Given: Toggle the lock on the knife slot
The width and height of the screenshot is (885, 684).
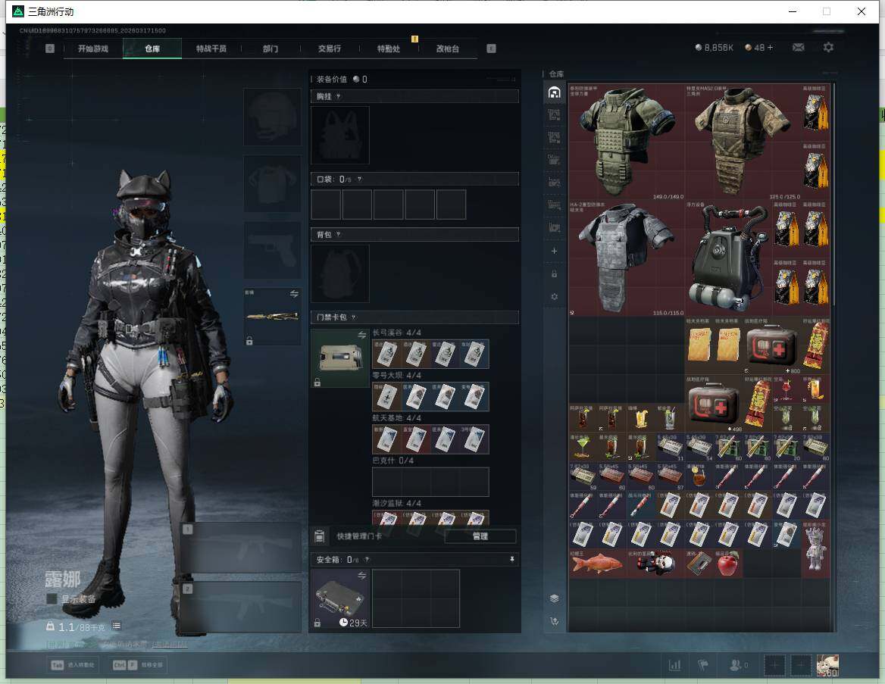Looking at the screenshot, I should pos(249,340).
